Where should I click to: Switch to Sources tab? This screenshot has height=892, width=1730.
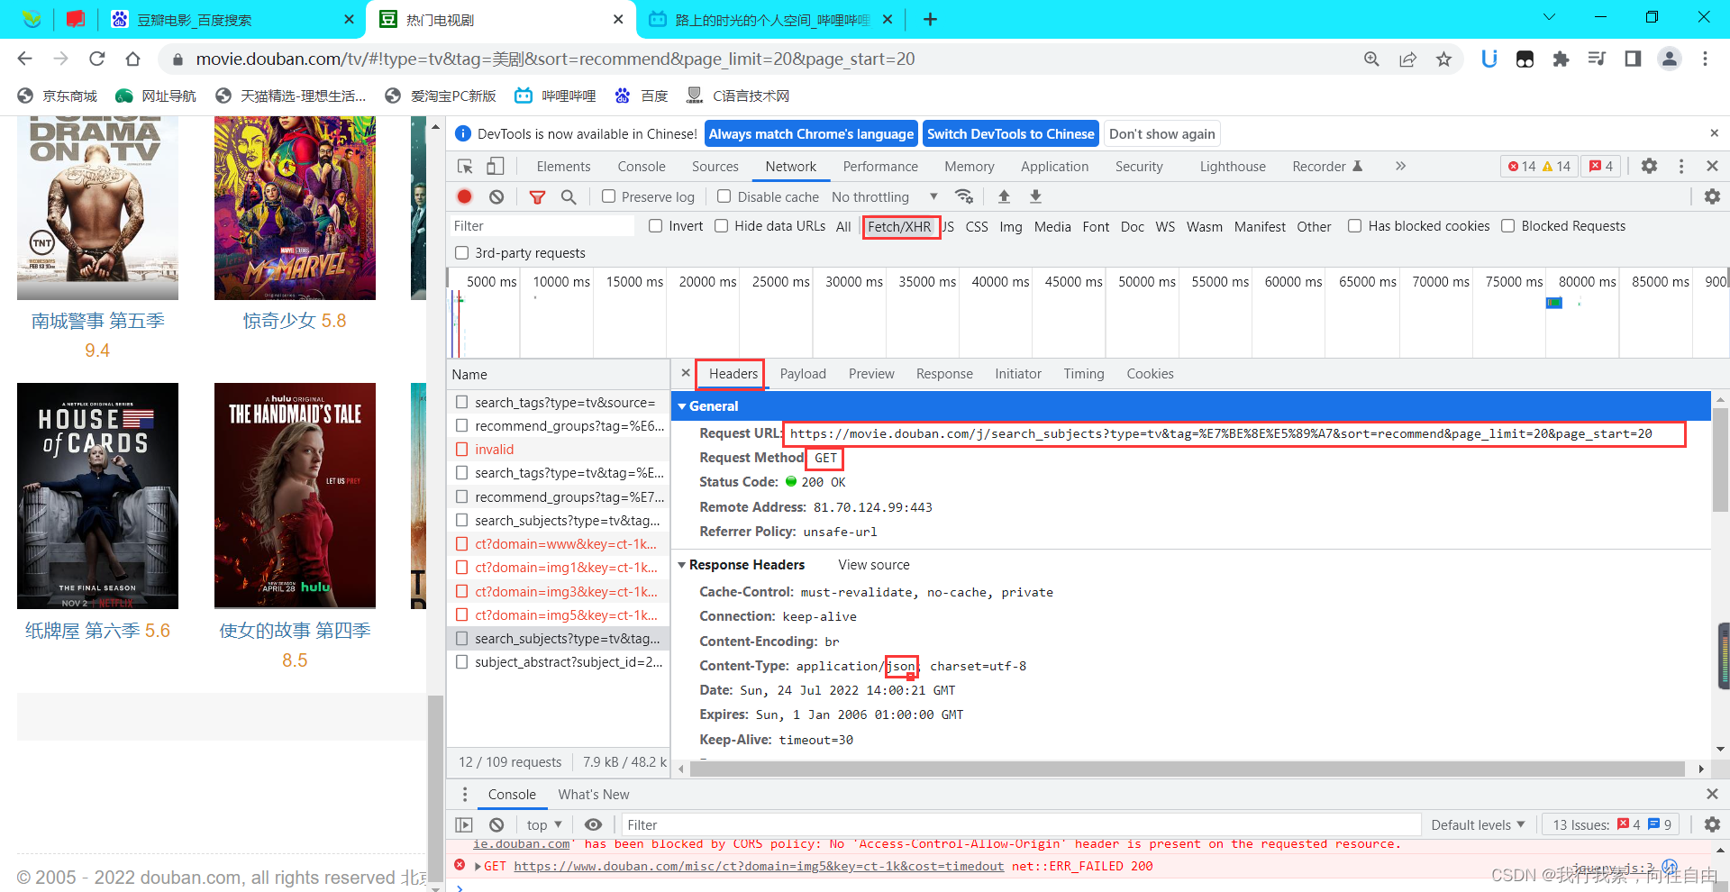coord(715,166)
